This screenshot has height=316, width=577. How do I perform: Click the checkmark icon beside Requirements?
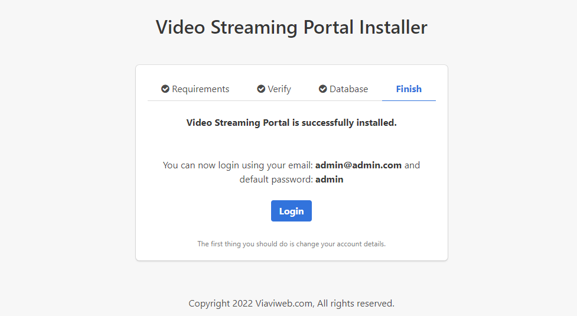tap(165, 89)
